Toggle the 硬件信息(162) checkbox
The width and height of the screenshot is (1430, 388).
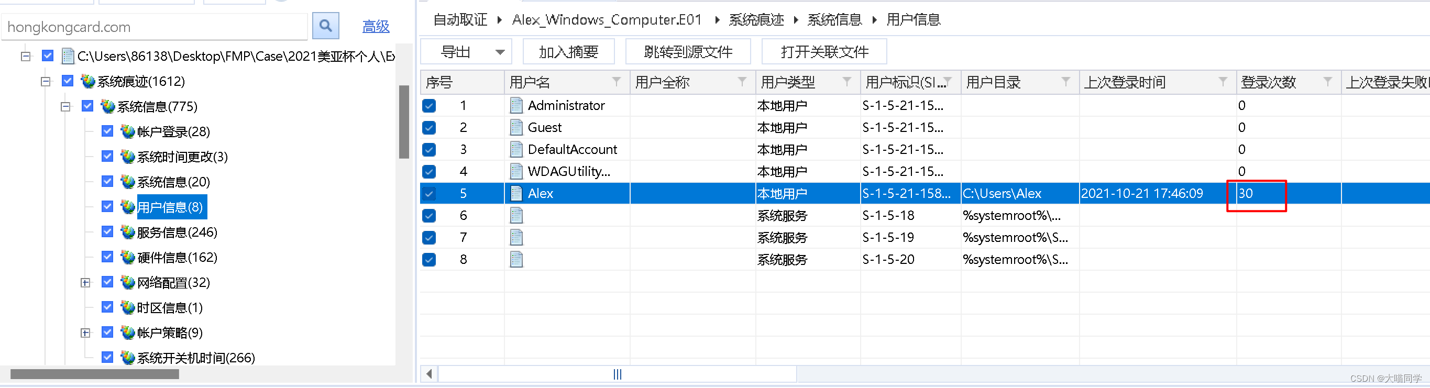click(108, 257)
